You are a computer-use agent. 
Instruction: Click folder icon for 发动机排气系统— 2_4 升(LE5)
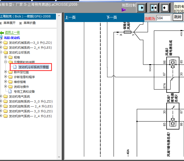coord(5,116)
